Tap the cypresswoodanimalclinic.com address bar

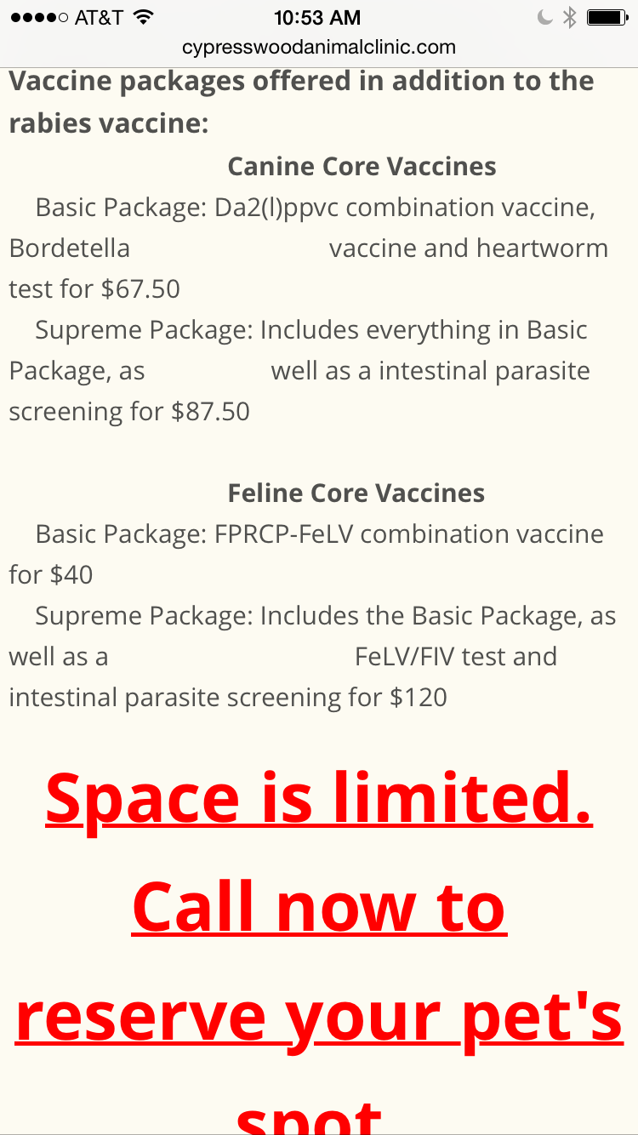(x=319, y=48)
